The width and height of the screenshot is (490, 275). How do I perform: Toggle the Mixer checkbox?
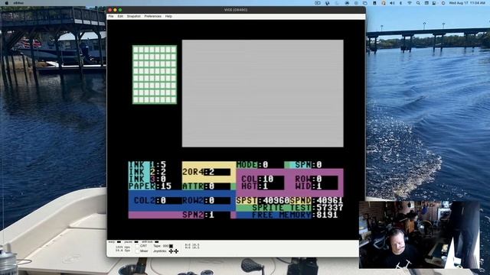tap(137, 251)
